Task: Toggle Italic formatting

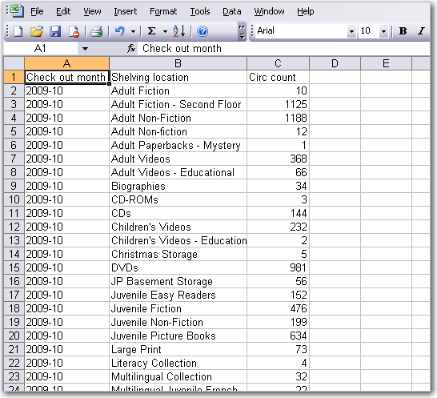Action: click(x=421, y=31)
